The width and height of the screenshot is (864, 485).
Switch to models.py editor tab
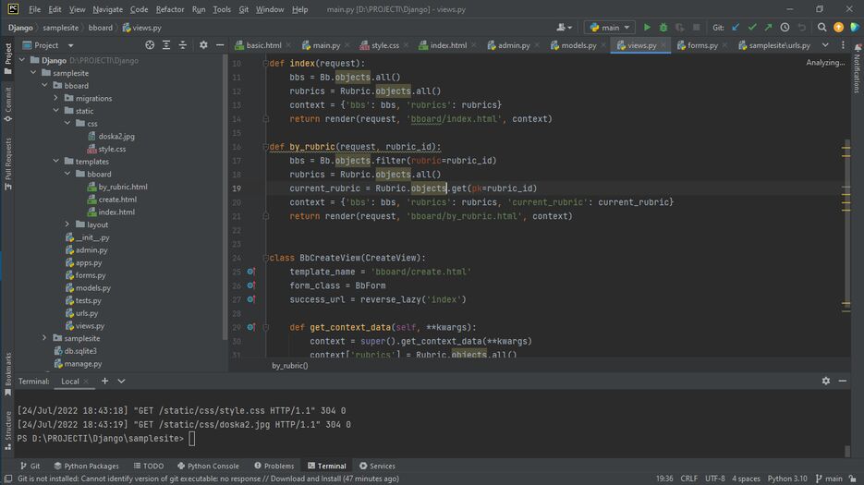coord(578,45)
